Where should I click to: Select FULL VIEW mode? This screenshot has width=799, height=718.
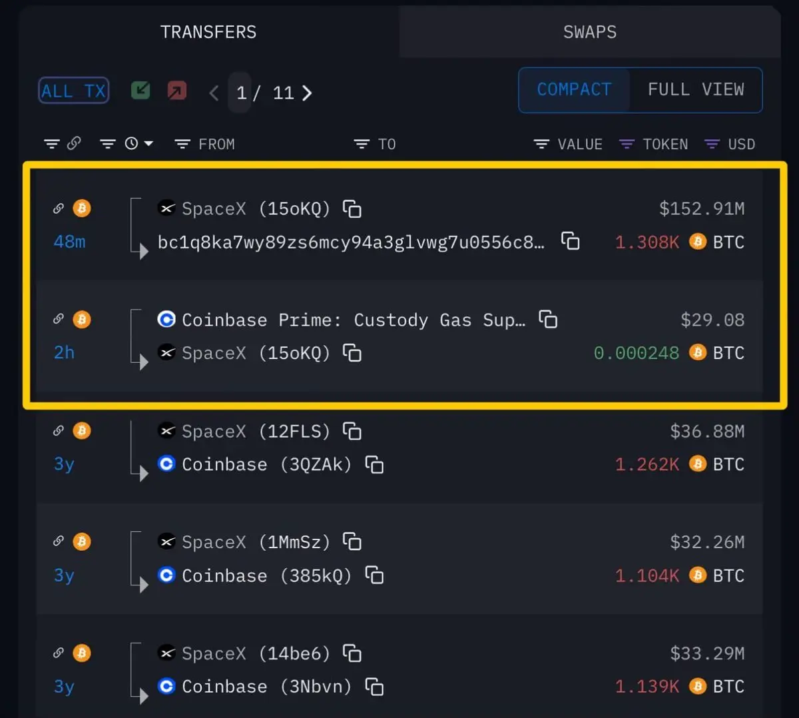(x=696, y=90)
